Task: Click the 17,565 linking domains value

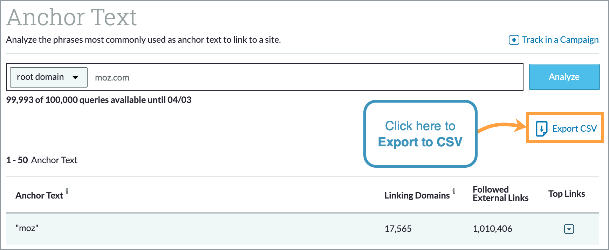Action: (398, 229)
